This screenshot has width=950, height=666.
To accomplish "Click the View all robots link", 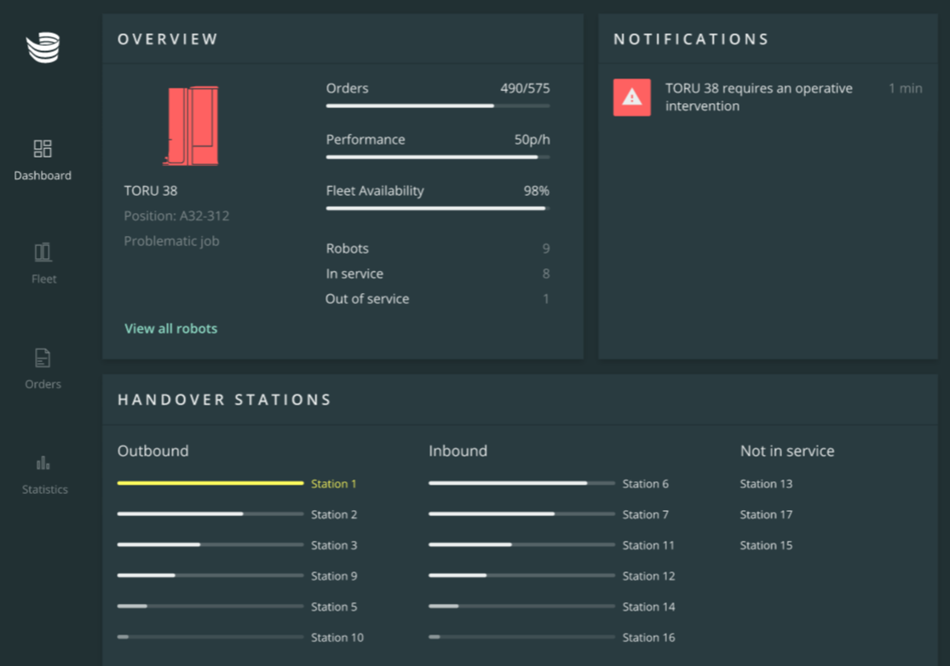I will click(x=170, y=329).
